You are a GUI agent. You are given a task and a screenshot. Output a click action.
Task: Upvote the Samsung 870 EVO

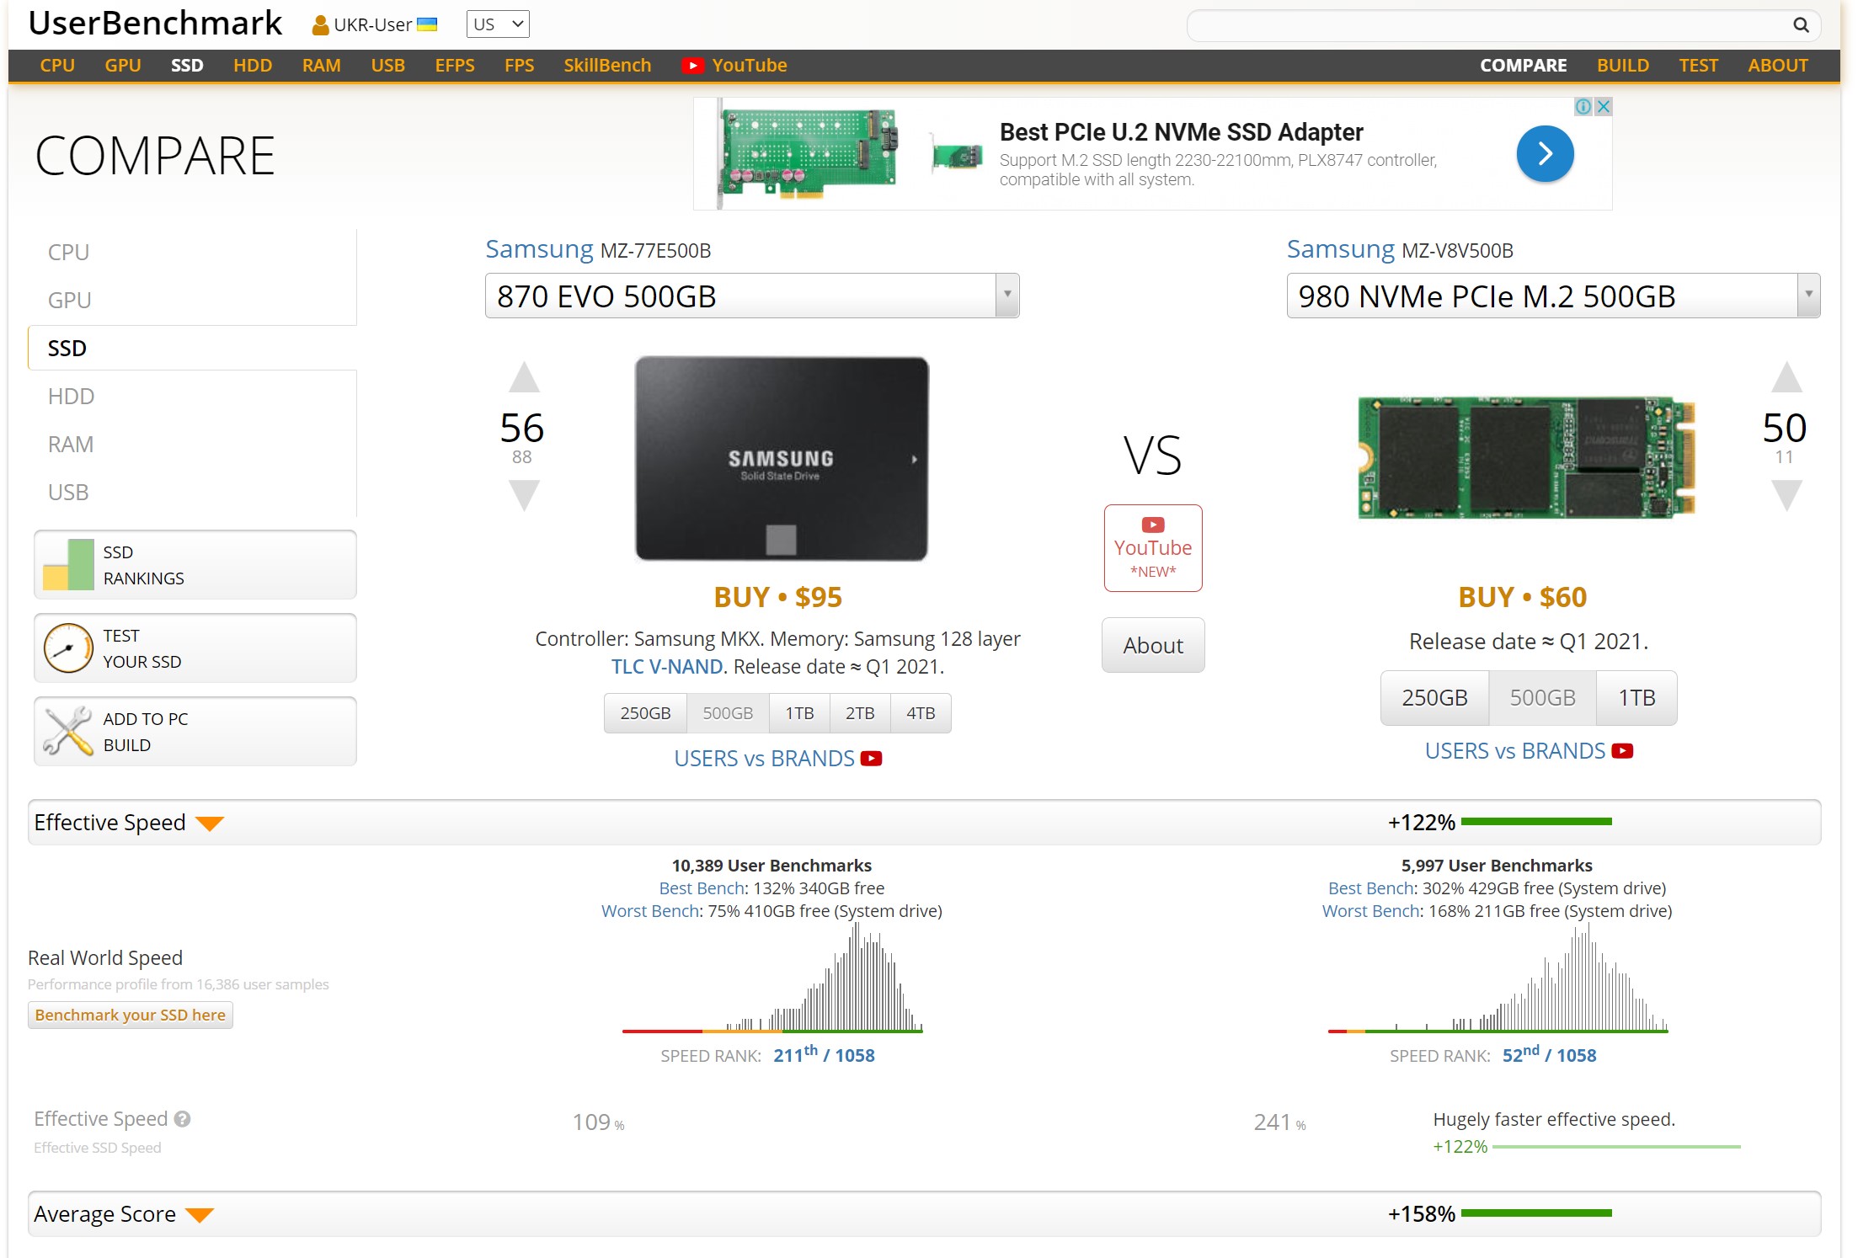tap(524, 377)
